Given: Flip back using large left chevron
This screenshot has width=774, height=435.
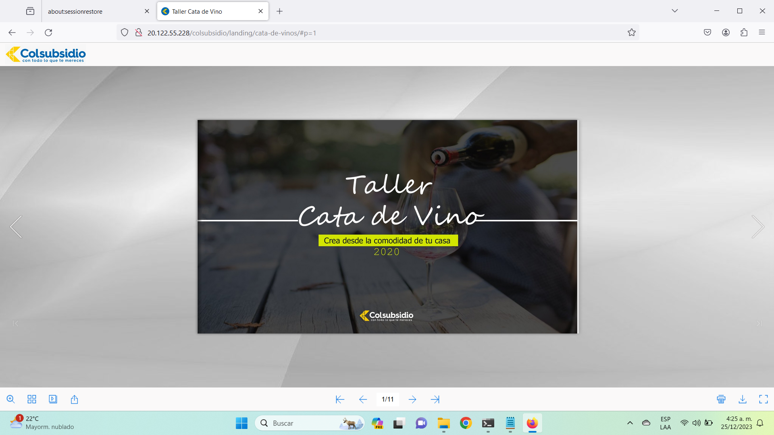Looking at the screenshot, I should point(16,227).
